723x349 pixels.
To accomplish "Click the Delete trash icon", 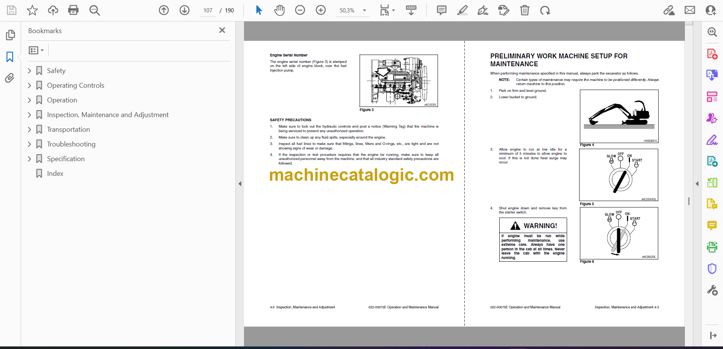I will 524,10.
